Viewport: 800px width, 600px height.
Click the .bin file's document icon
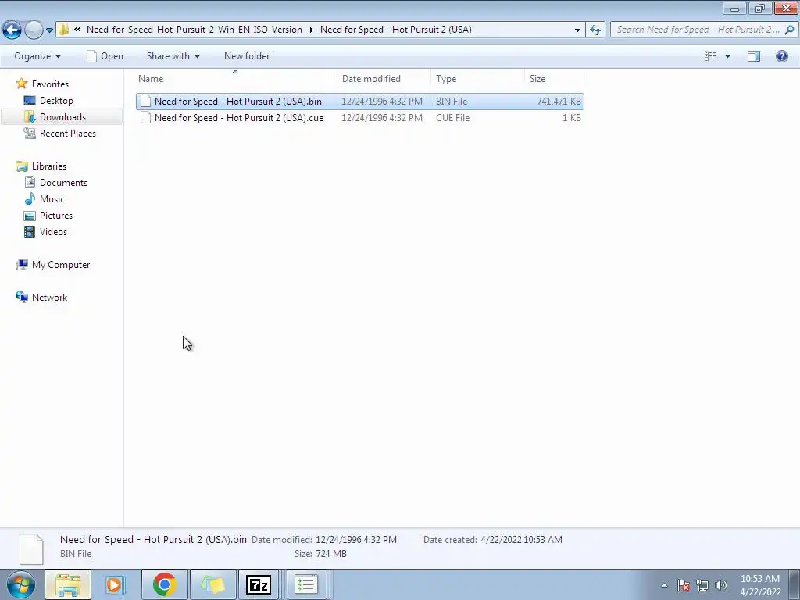click(x=145, y=102)
